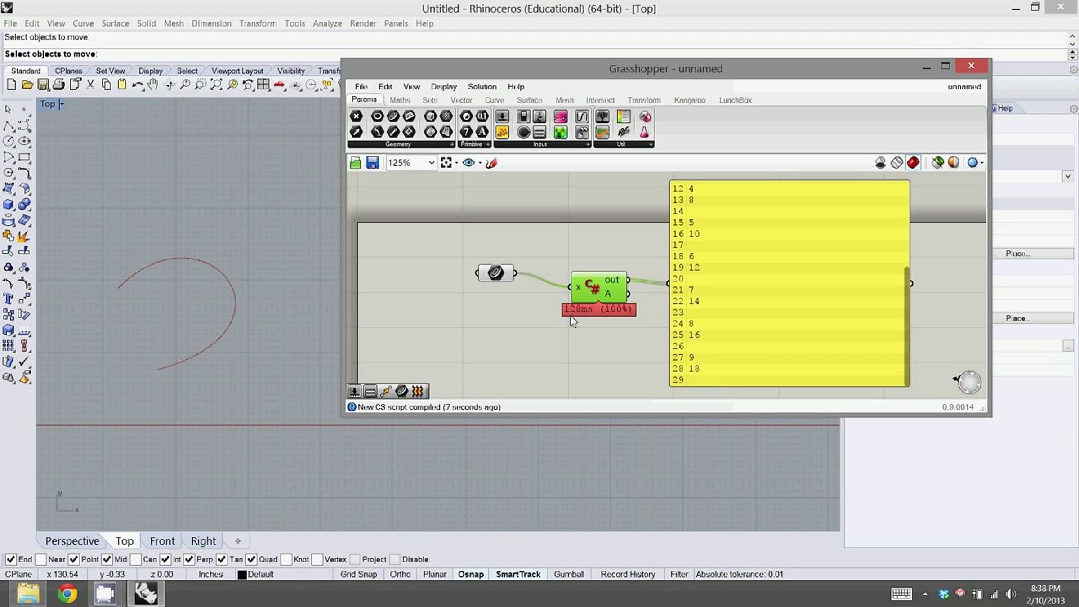Screen dimensions: 1079x607
Task: Click the C# script component icon
Action: pyautogui.click(x=593, y=286)
